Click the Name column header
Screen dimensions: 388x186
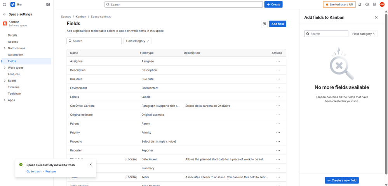[x=74, y=53]
